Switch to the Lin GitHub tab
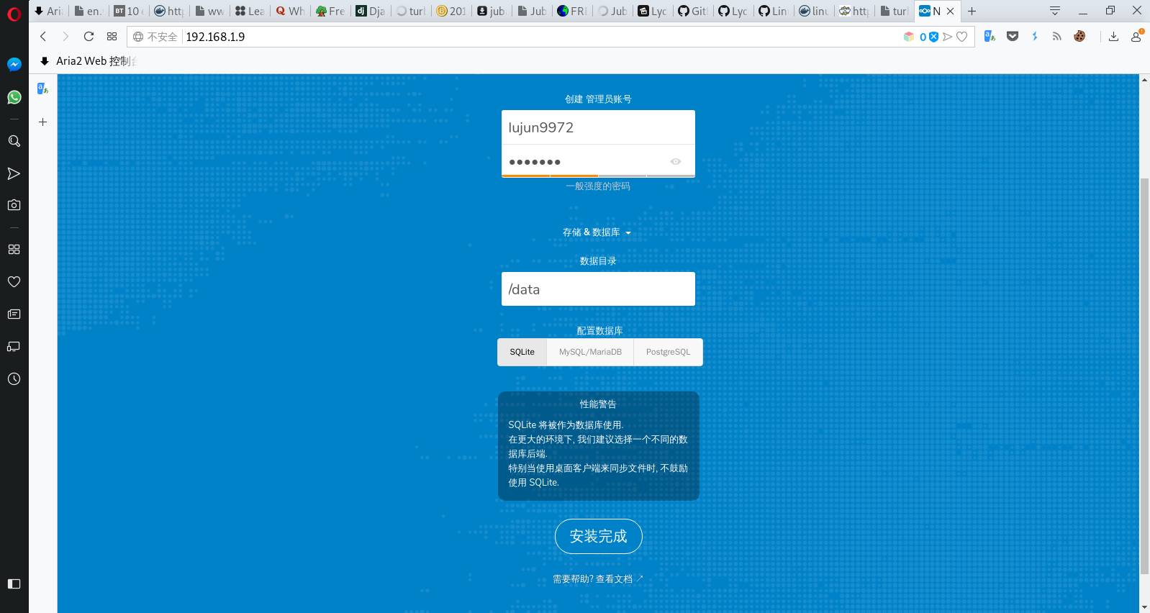The height and width of the screenshot is (613, 1150). coord(773,11)
